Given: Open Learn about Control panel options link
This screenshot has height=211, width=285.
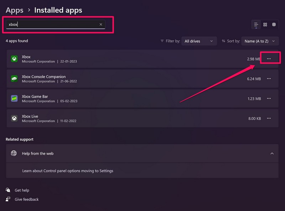Looking at the screenshot, I should click(x=68, y=171).
